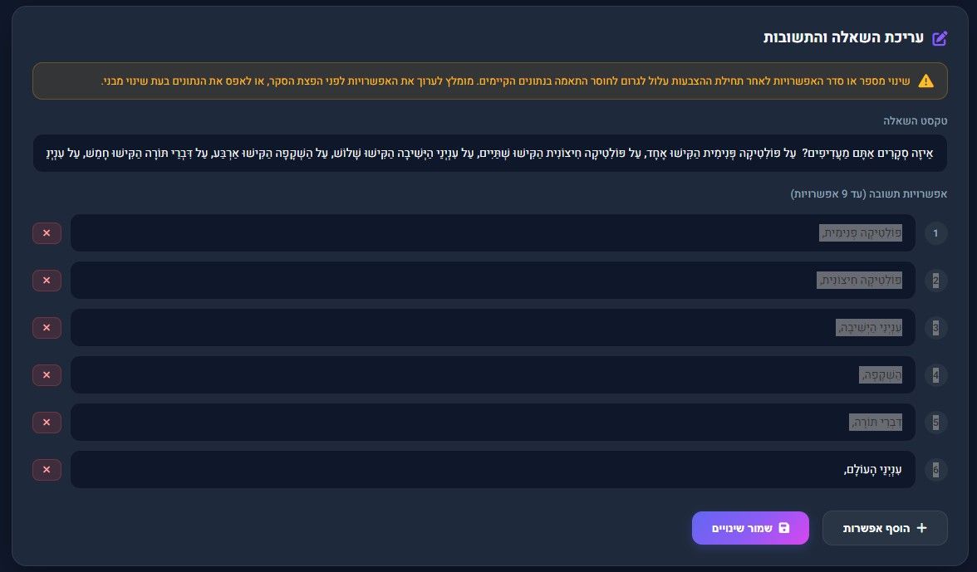Click the X button beside option 3
This screenshot has width=977, height=572.
pos(47,327)
